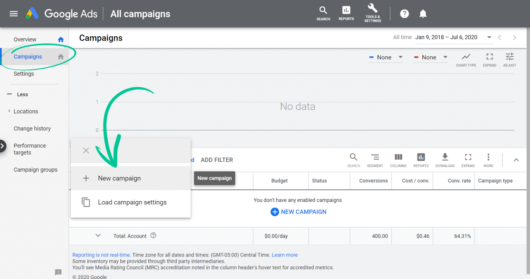This screenshot has width=530, height=279.
Task: Open the date range dropdown
Action: [489, 37]
